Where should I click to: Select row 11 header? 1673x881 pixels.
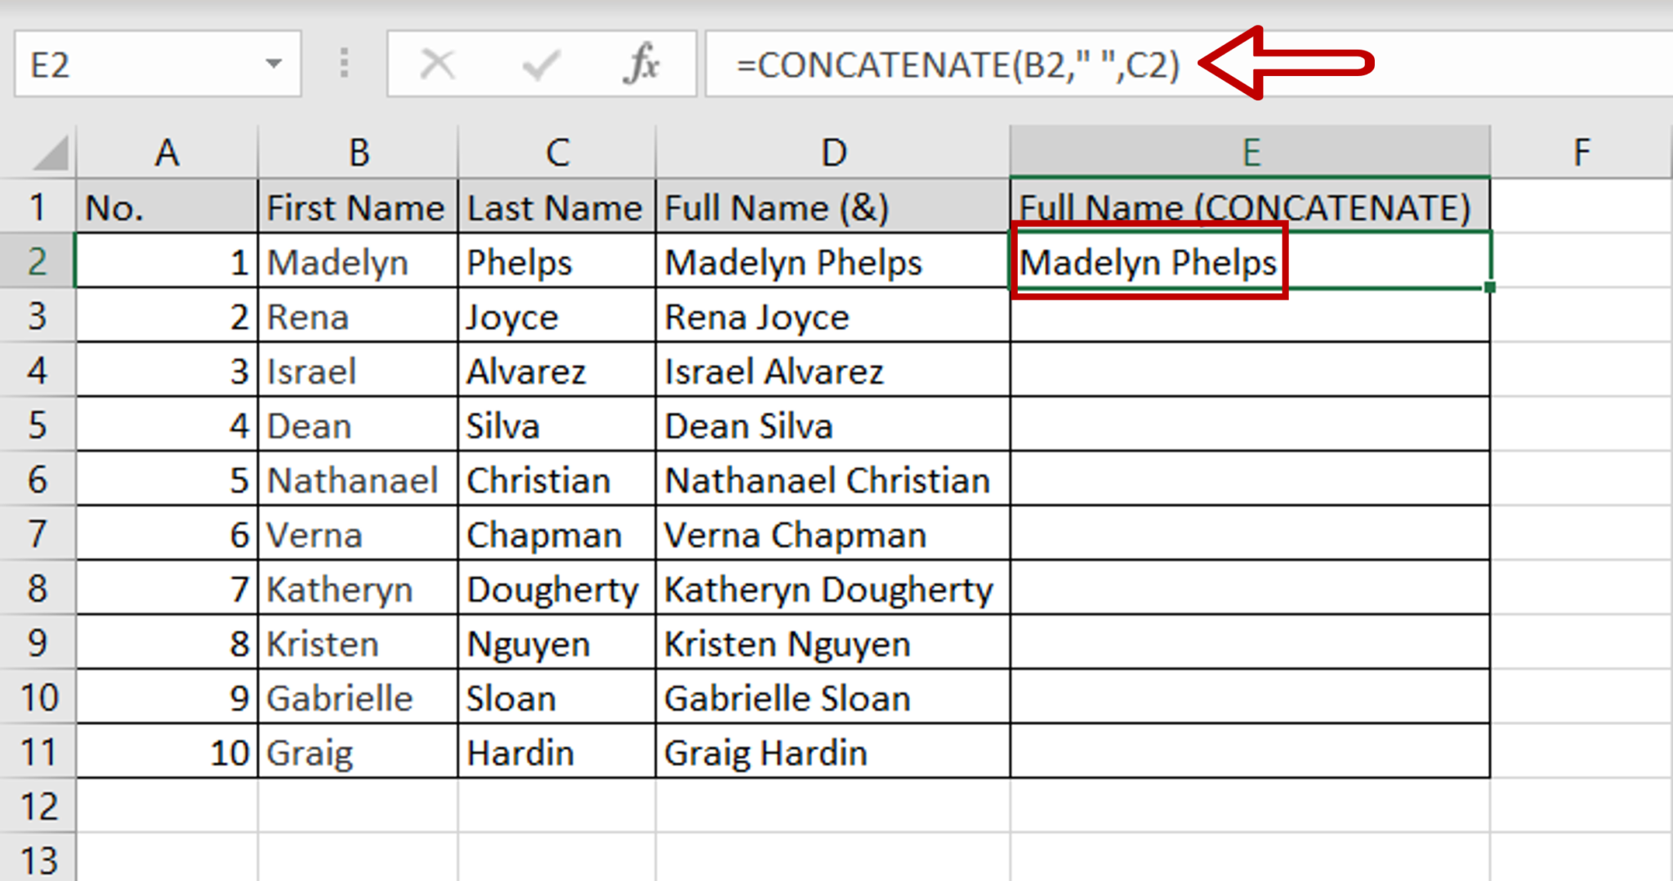click(x=38, y=752)
